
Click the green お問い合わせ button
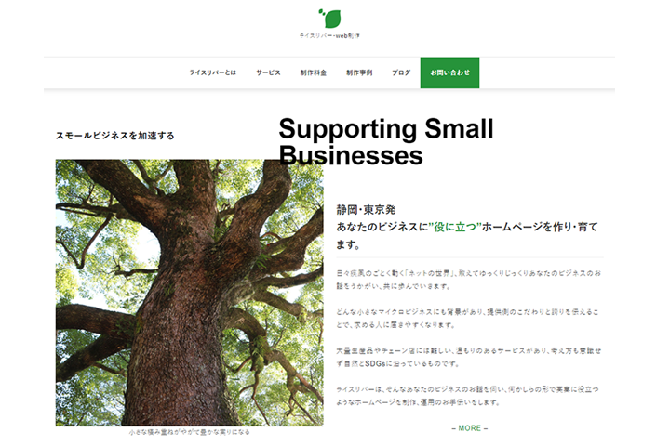tap(449, 72)
